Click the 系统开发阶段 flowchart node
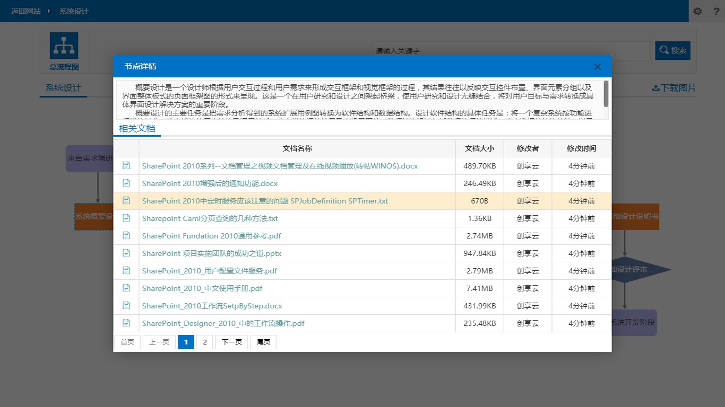The width and height of the screenshot is (725, 407). (634, 322)
